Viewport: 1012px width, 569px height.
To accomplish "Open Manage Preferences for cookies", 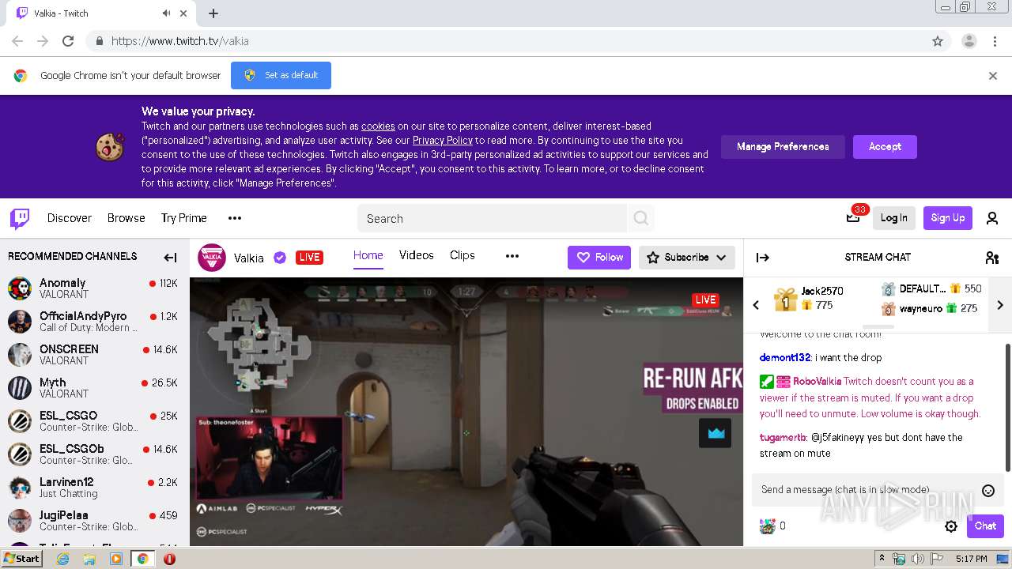I will pyautogui.click(x=783, y=147).
